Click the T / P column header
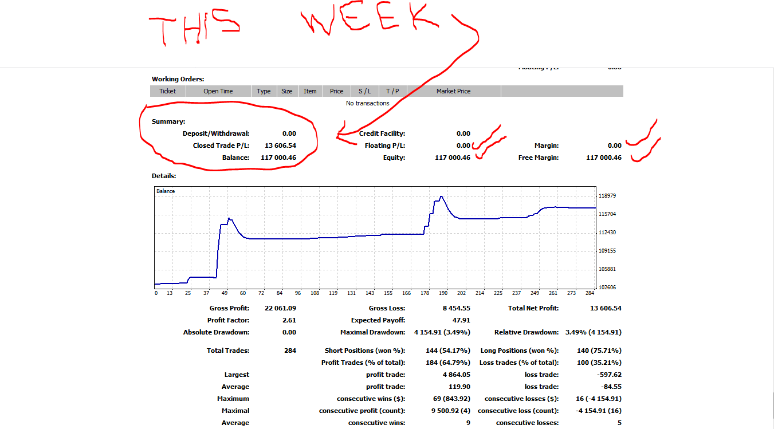Screen dimensions: 774x429 [392, 91]
